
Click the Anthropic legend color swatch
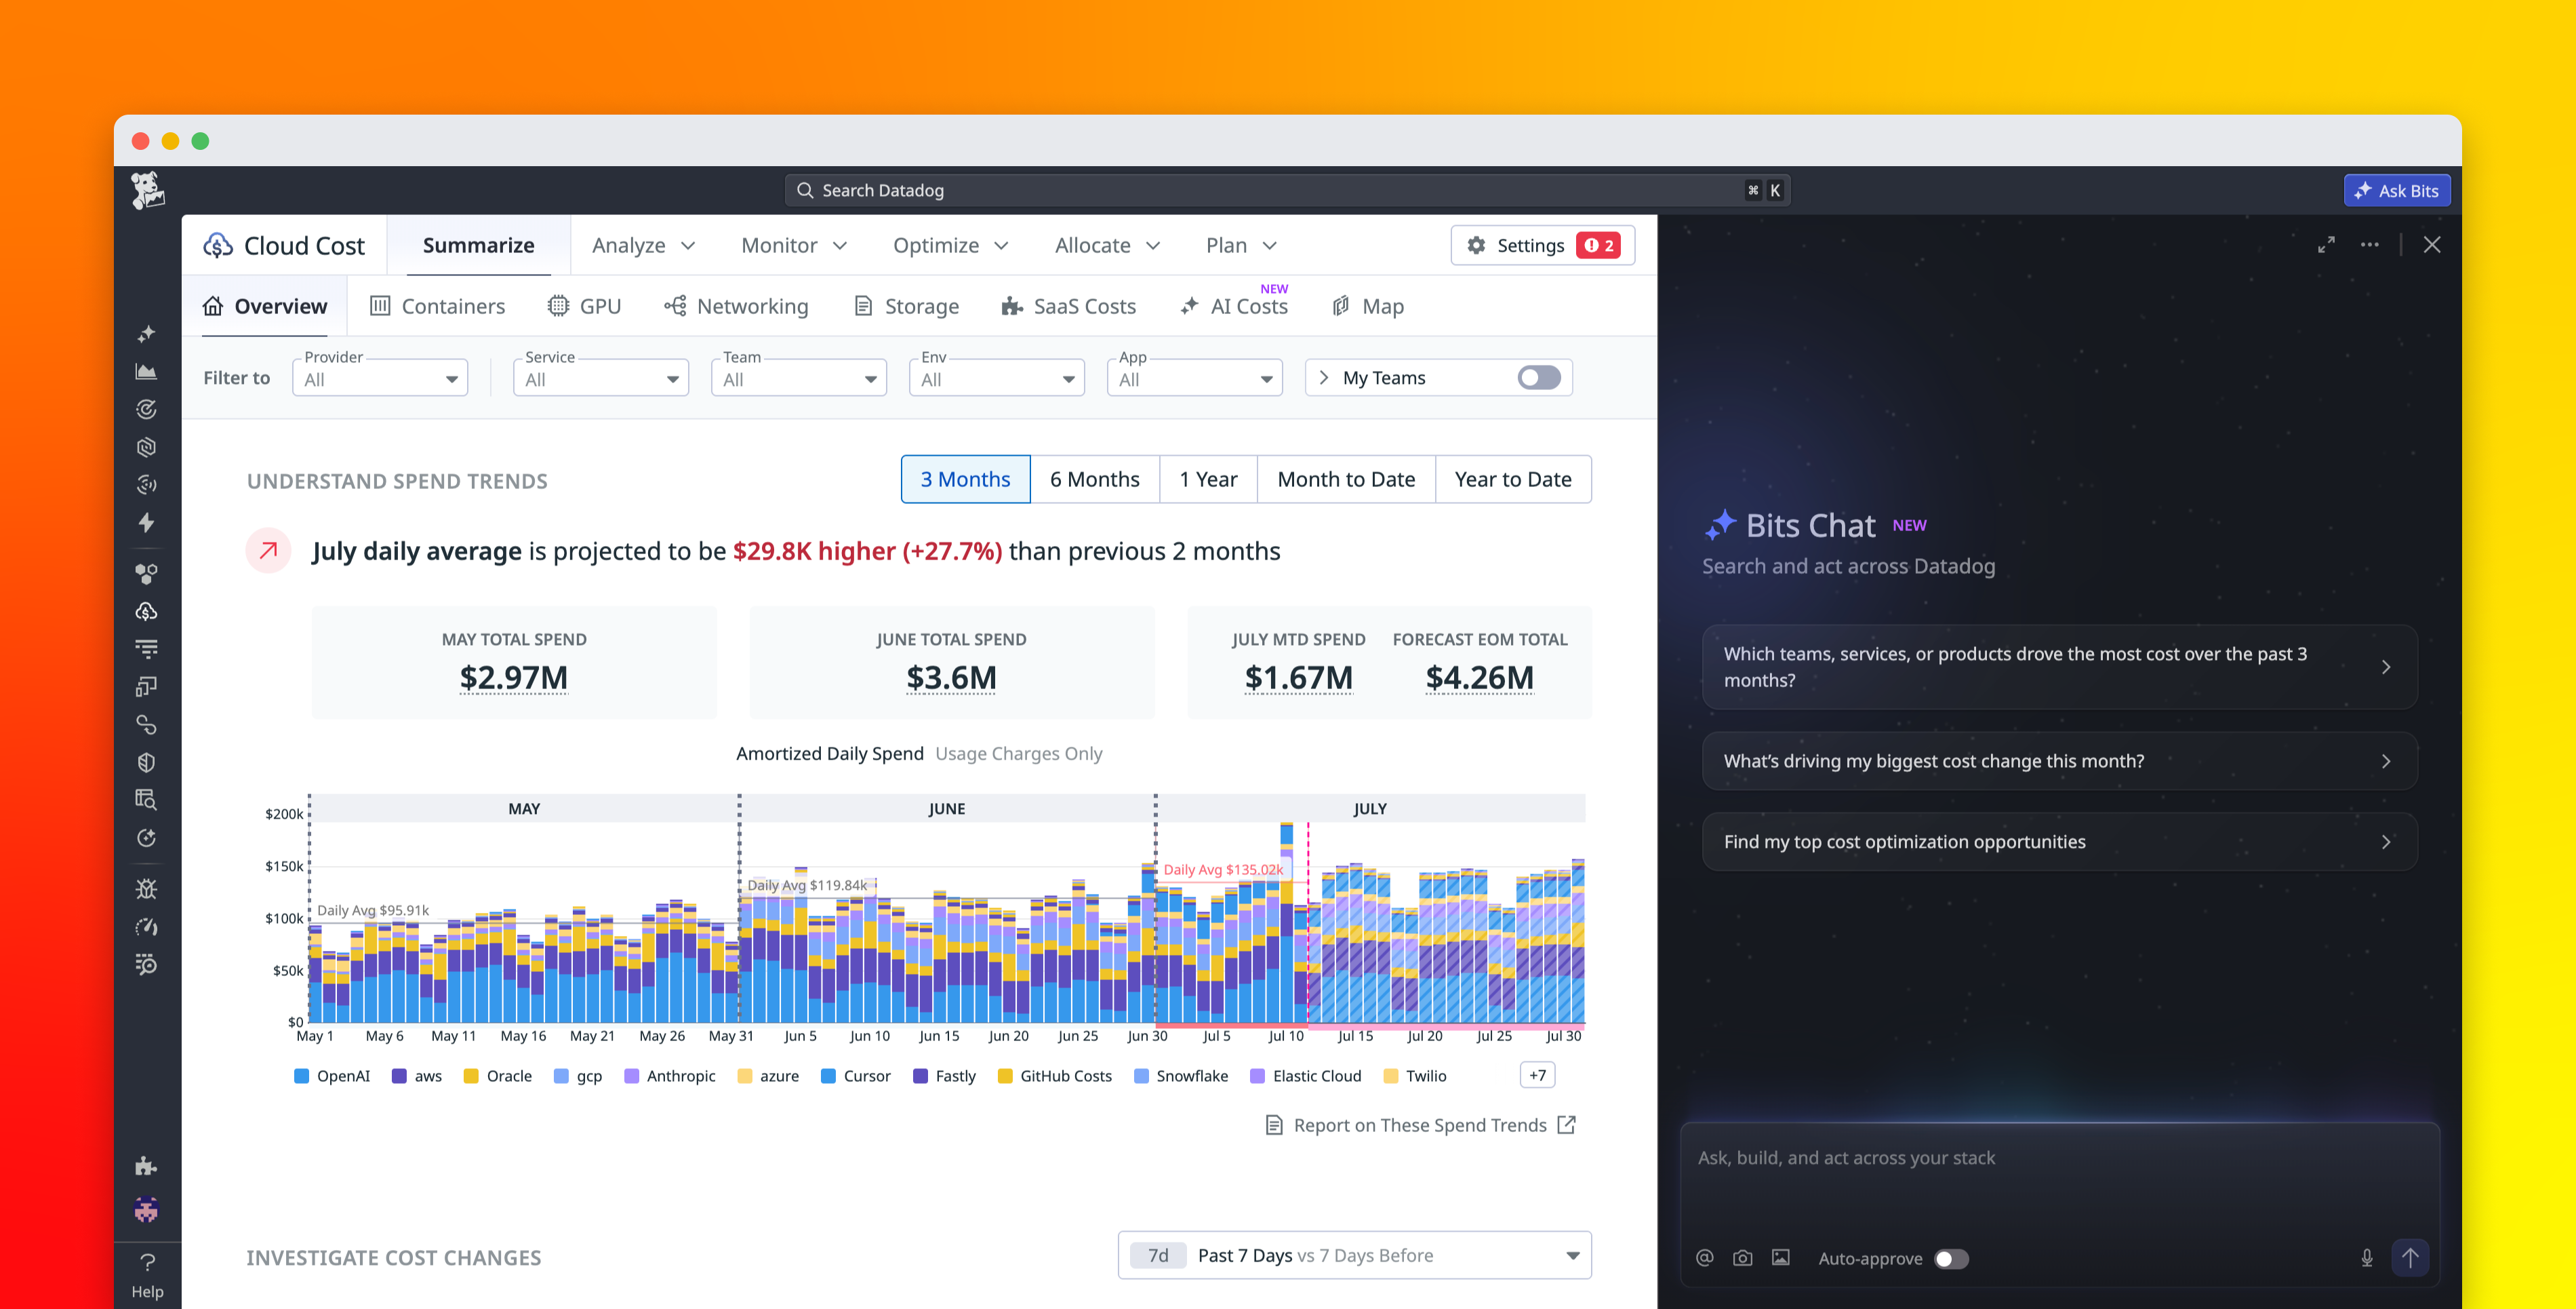click(631, 1076)
